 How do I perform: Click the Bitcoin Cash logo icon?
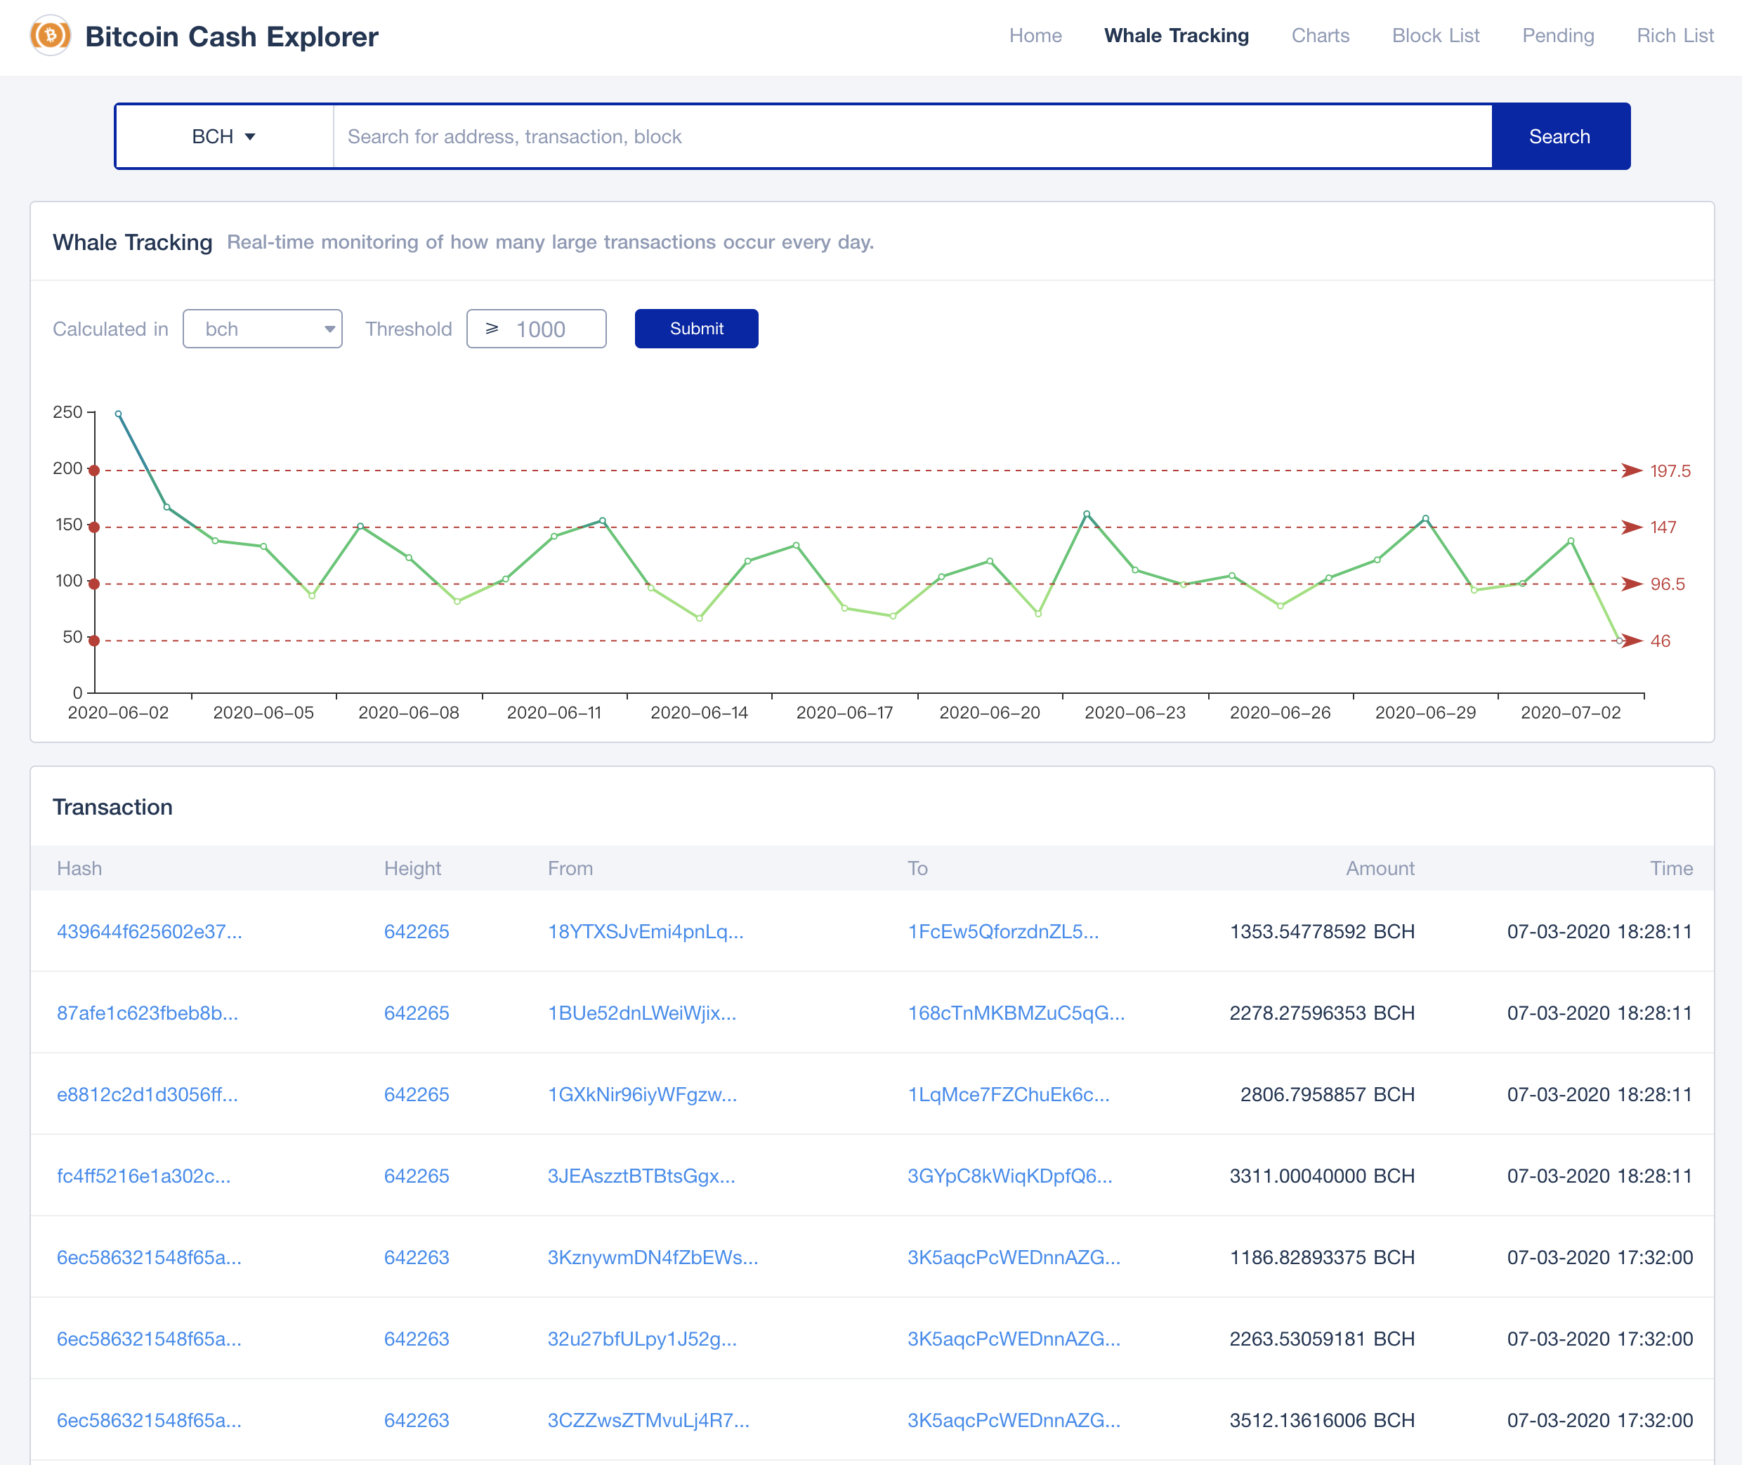[x=50, y=36]
